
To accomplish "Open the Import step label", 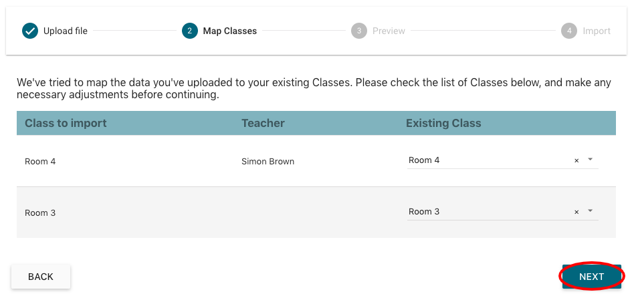I will point(597,31).
